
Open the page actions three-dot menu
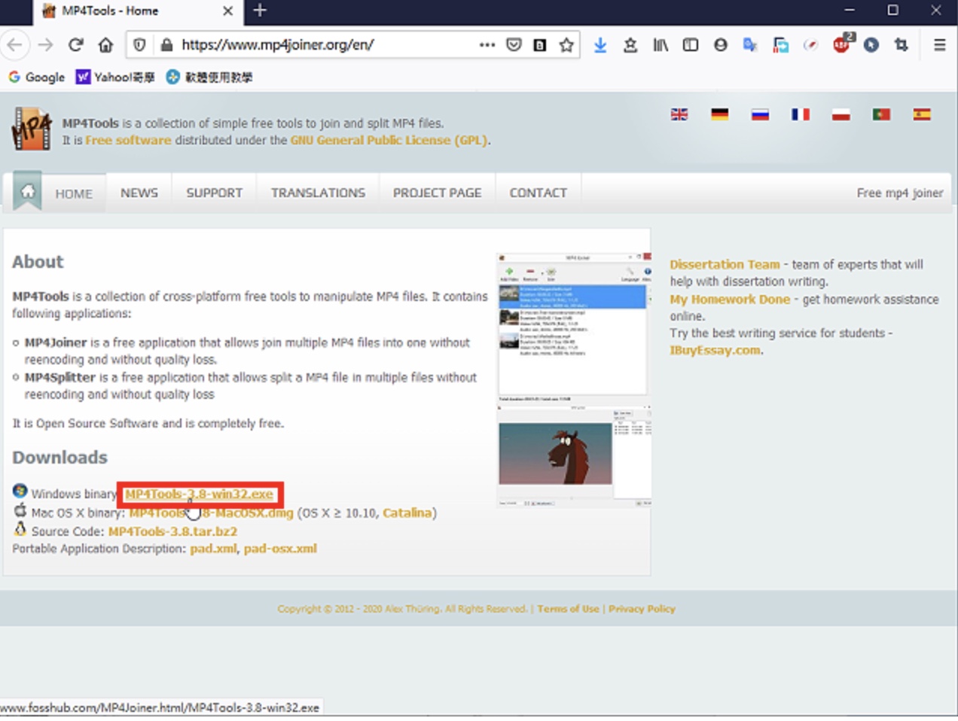coord(487,45)
